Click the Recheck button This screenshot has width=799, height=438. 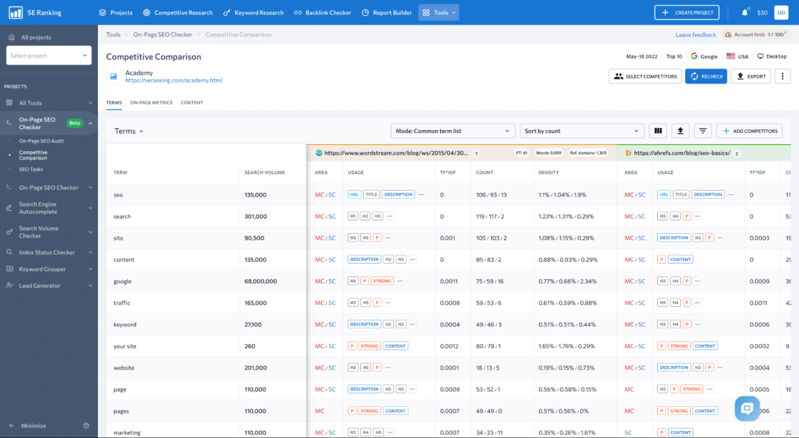point(706,76)
